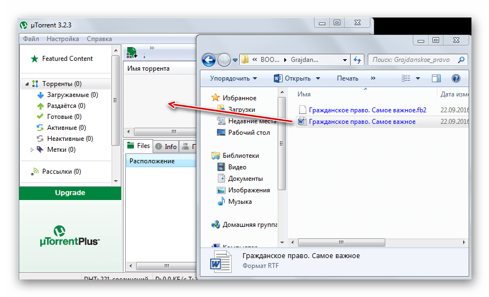Open Справка menu in uTorrent

click(99, 39)
